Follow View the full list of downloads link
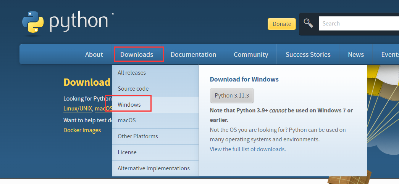Viewport: 399px width, 184px height. (x=247, y=149)
